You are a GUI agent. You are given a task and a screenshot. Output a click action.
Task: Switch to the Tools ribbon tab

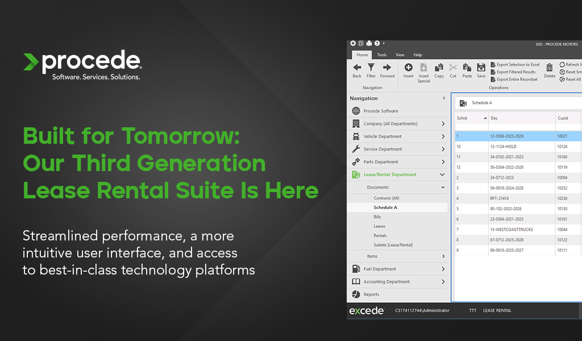point(381,55)
